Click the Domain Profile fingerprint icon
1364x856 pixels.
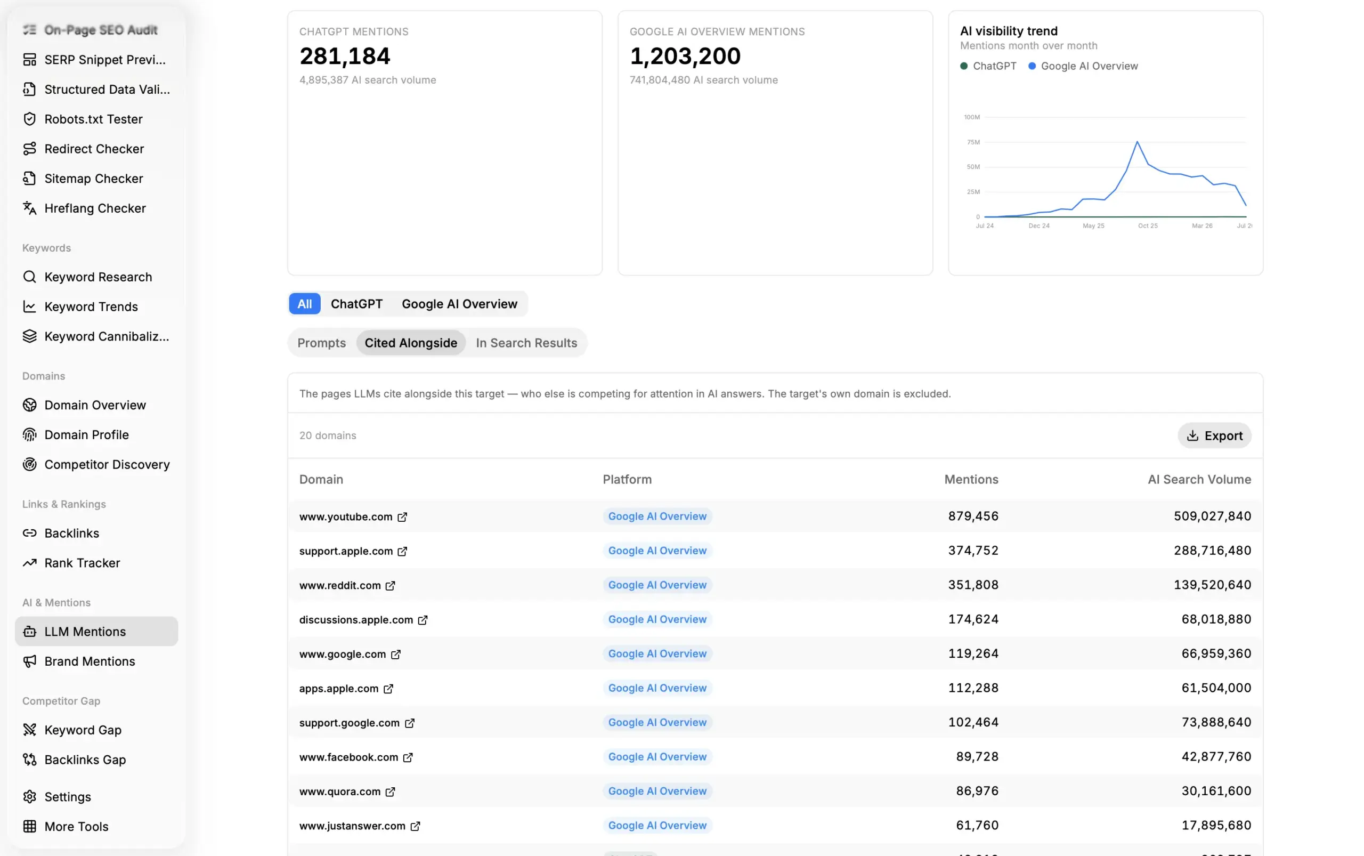click(x=29, y=434)
